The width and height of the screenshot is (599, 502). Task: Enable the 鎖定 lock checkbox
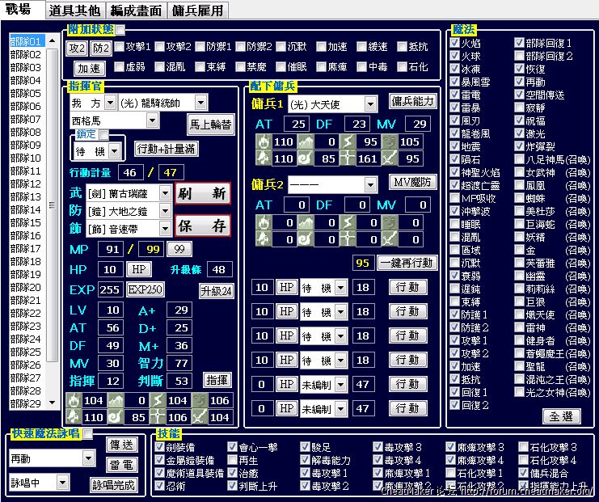coord(103,136)
